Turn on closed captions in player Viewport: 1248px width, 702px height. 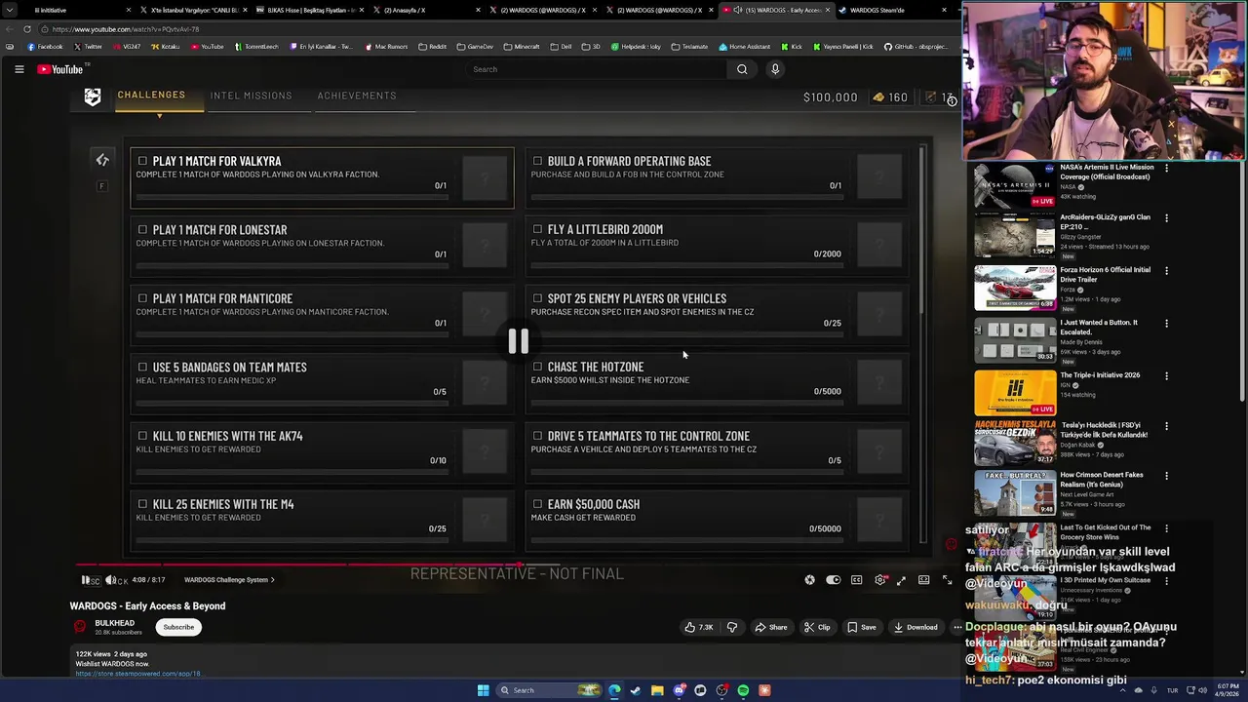856,580
